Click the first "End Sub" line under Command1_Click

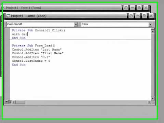(19, 38)
